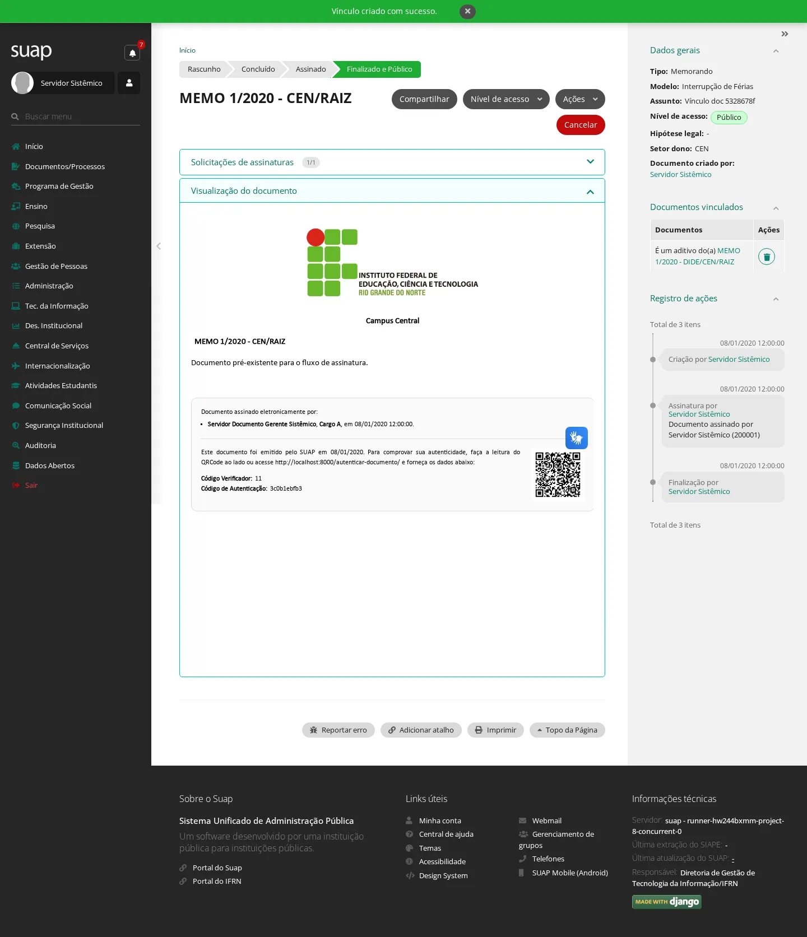
Task: Click the user avatar picture
Action: pyautogui.click(x=22, y=83)
